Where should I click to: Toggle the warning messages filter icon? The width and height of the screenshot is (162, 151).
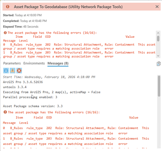[13, 71]
